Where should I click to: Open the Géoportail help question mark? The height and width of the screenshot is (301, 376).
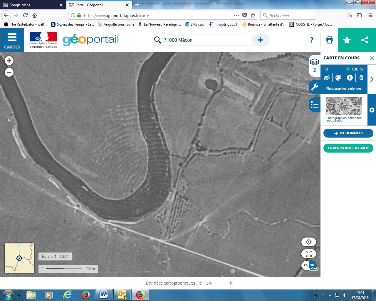tap(312, 40)
